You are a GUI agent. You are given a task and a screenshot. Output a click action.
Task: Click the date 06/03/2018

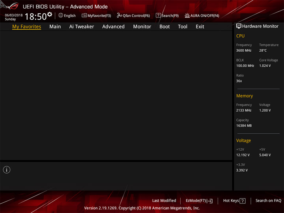(x=14, y=15)
